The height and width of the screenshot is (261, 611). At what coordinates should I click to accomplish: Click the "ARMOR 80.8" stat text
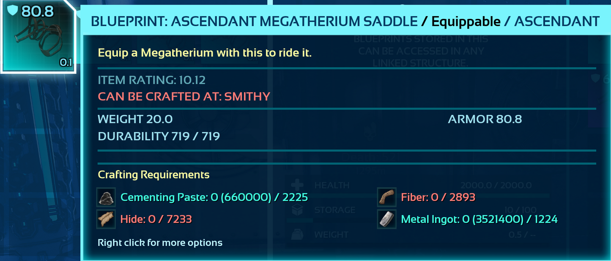coord(485,119)
